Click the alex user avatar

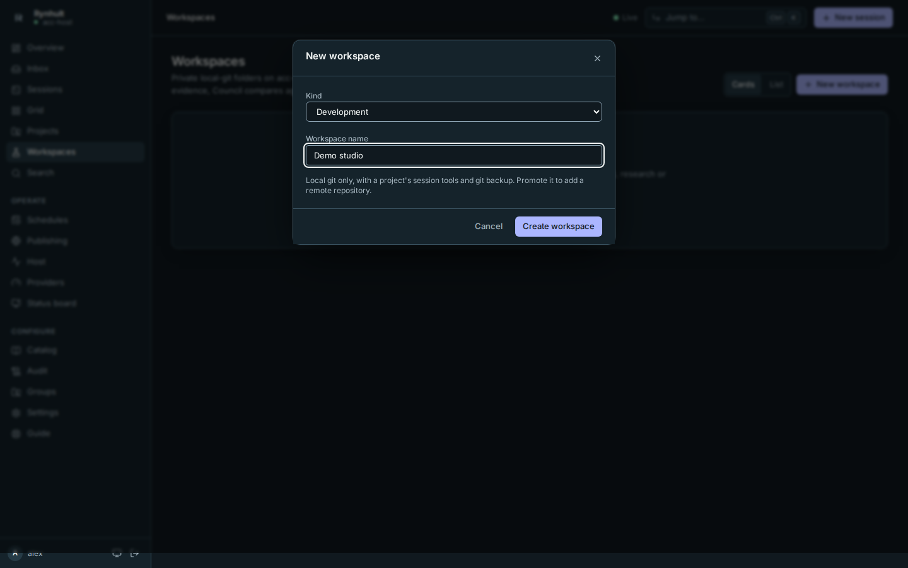(x=15, y=553)
